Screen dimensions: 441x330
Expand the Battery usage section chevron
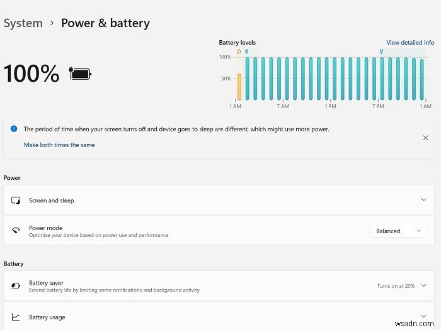tap(423, 316)
